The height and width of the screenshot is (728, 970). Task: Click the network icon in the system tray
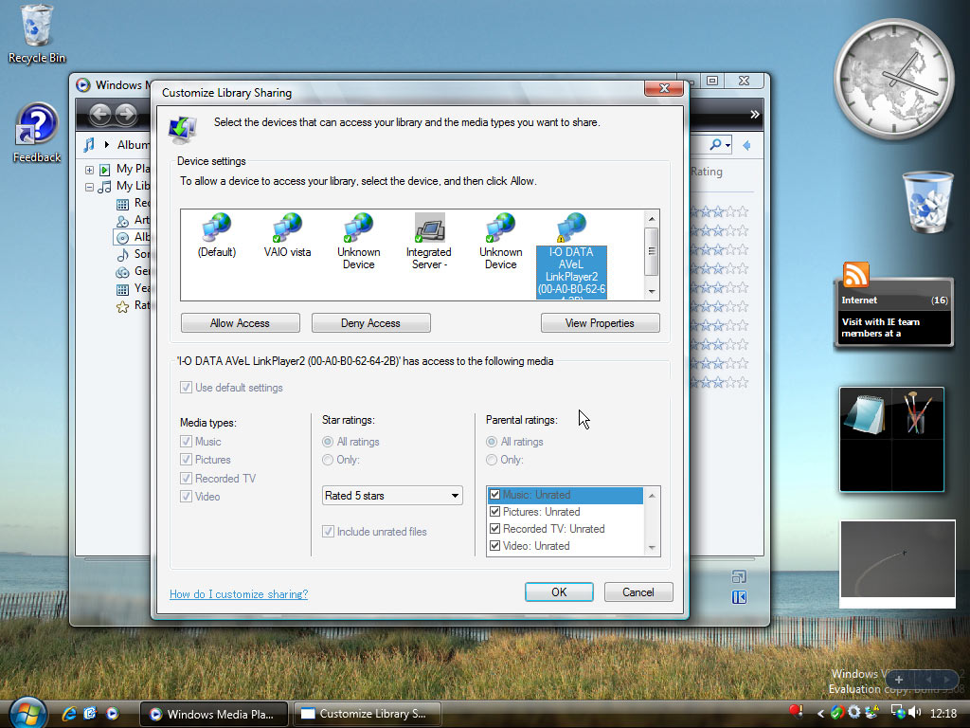897,713
